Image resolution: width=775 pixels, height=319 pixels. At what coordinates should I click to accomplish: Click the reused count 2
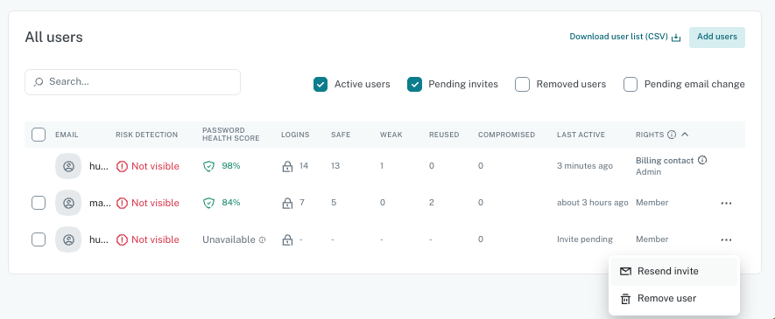coord(432,203)
